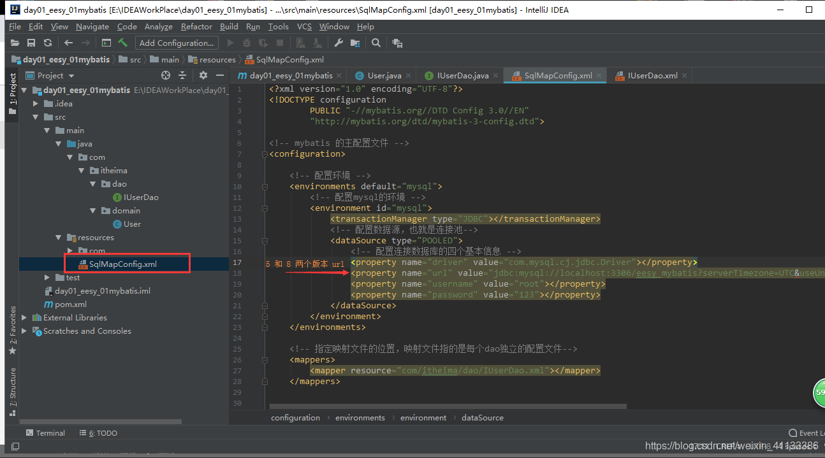Click the Stop square icon
The height and width of the screenshot is (458, 825).
pyautogui.click(x=279, y=43)
